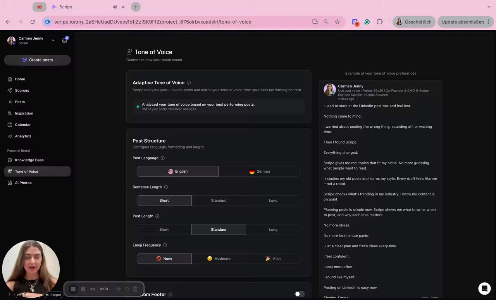The width and height of the screenshot is (496, 300).
Task: Click the Posts sidebar icon
Action: point(10,102)
